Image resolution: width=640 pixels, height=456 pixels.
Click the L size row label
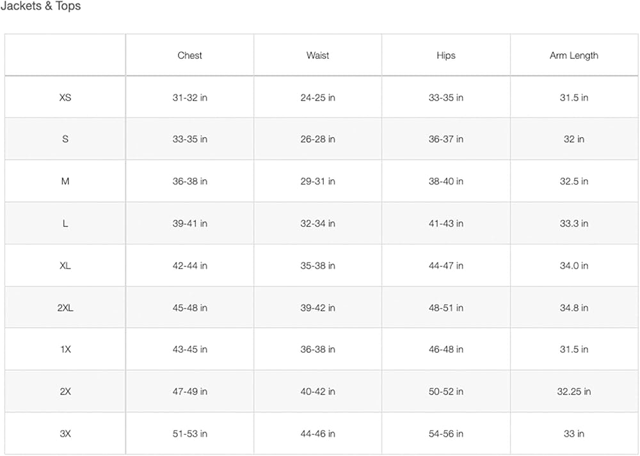click(65, 224)
